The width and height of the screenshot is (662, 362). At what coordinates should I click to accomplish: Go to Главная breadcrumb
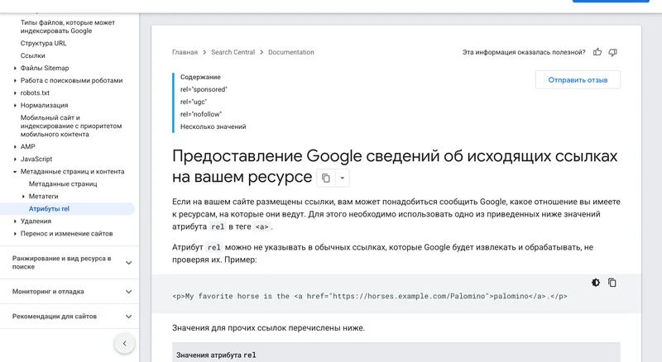click(185, 52)
